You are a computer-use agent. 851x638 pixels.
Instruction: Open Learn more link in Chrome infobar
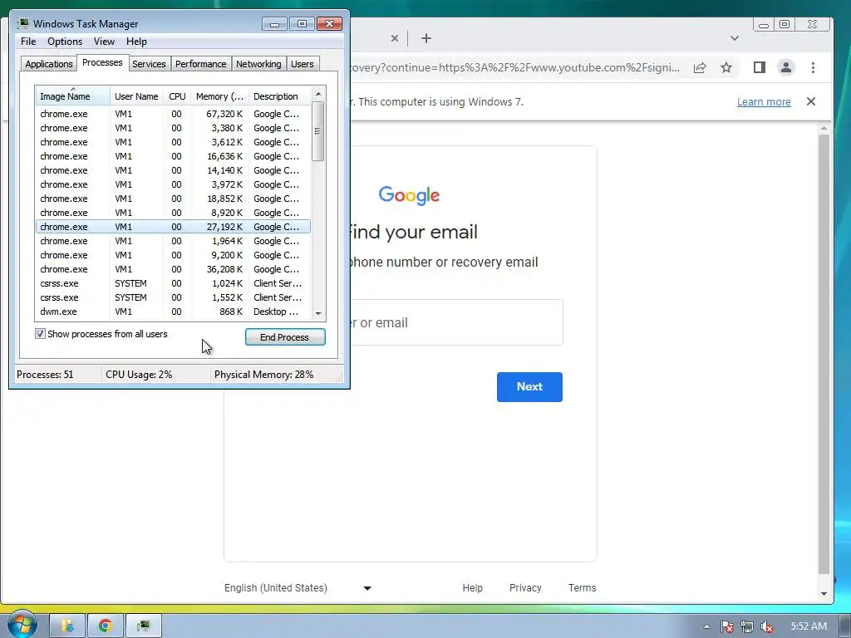[764, 102]
